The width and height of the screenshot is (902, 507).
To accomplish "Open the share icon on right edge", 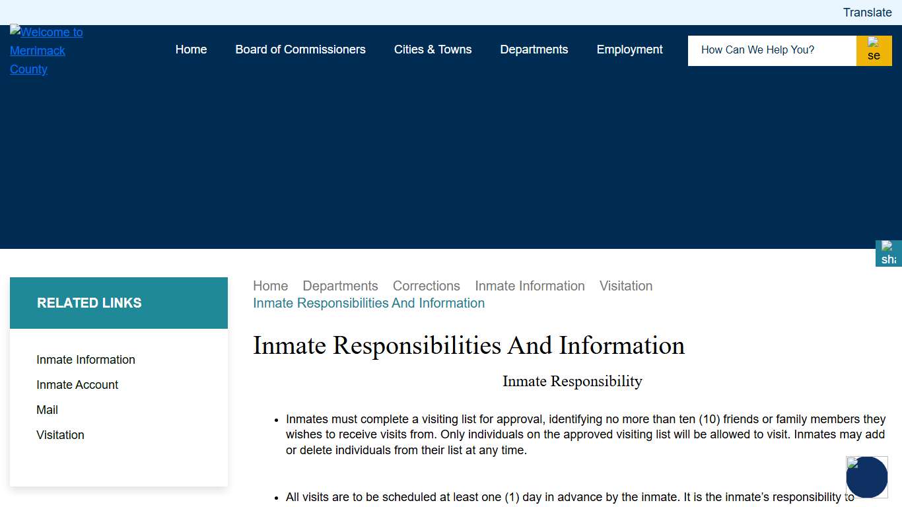I will [x=888, y=253].
